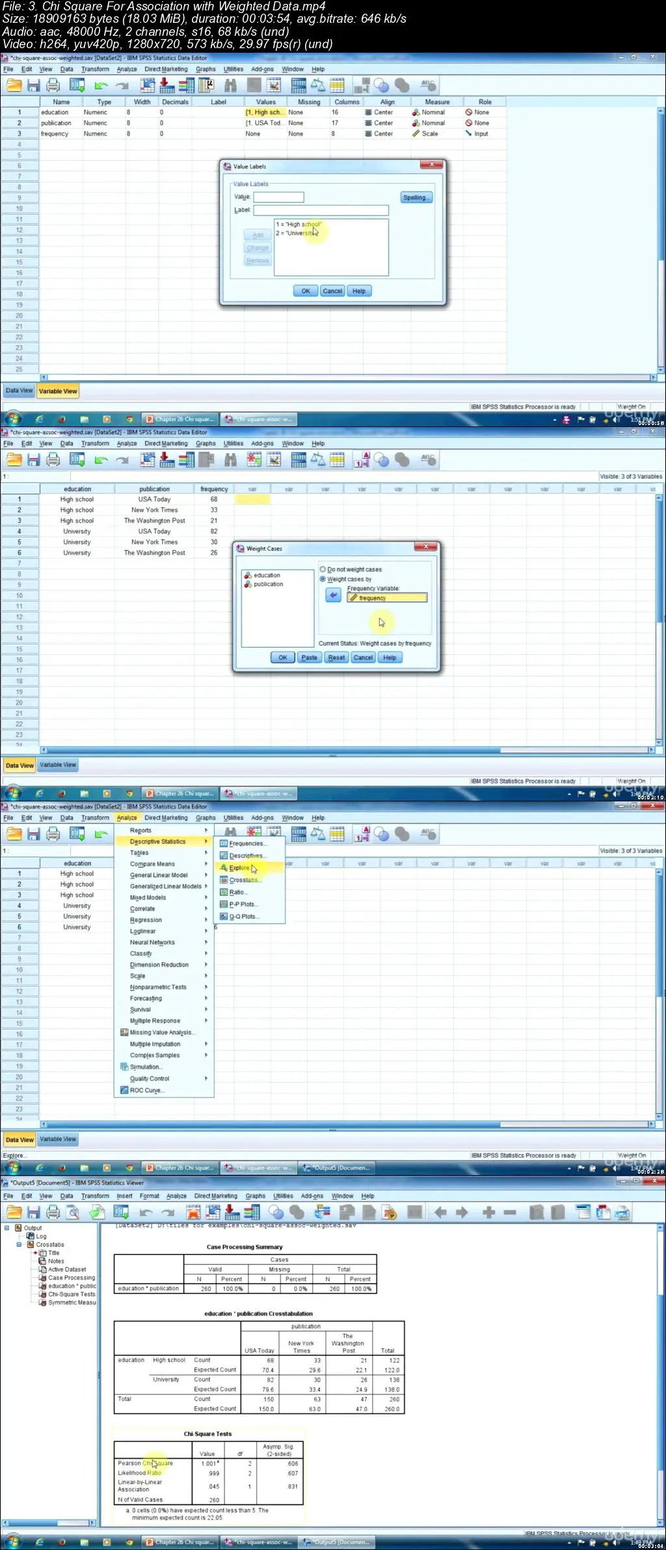This screenshot has width=666, height=1550.
Task: Choose Explore... from Descriptive Statistics submenu
Action: tap(250, 868)
